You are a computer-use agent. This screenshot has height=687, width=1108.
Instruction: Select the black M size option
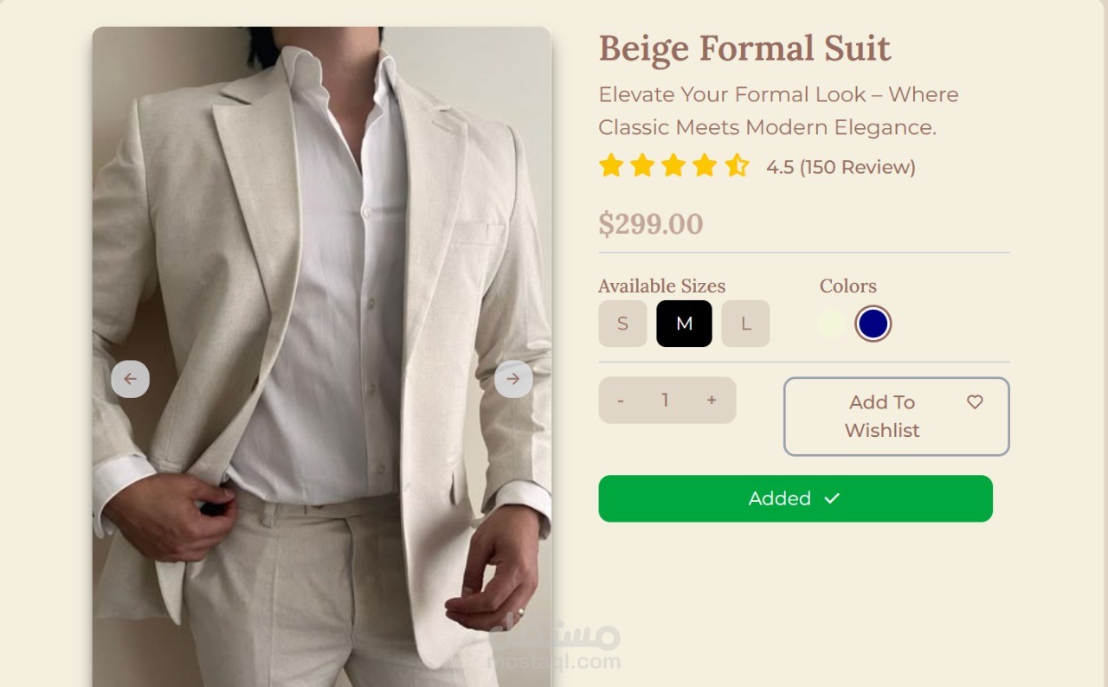684,324
